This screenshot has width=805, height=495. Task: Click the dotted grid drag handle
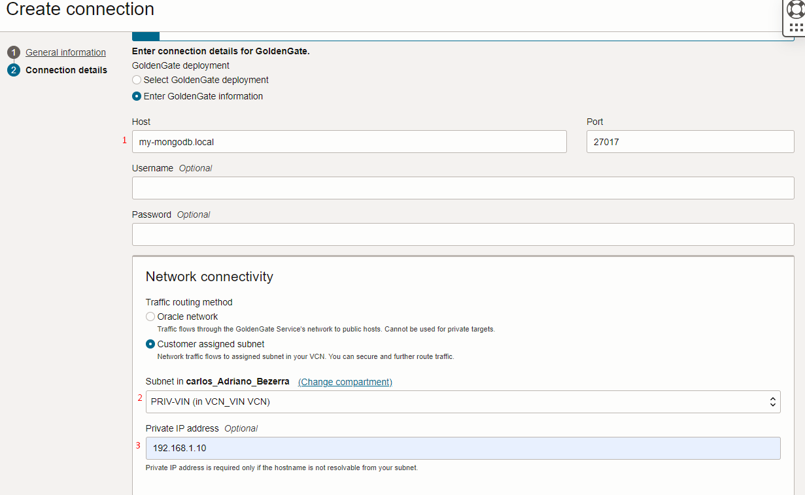(x=796, y=27)
